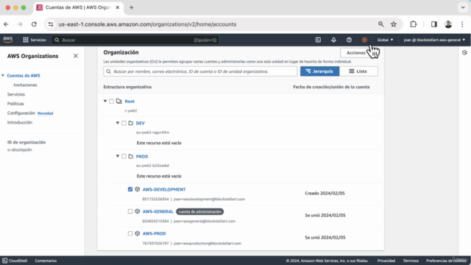Toggle the browser side panel icon

point(434,24)
